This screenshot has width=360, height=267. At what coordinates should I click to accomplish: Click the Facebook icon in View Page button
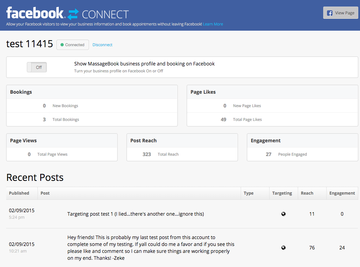tap(330, 13)
